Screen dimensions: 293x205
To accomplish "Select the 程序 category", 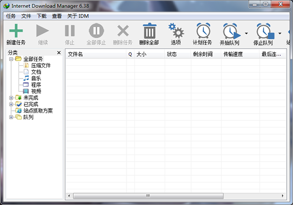I will click(x=36, y=85).
